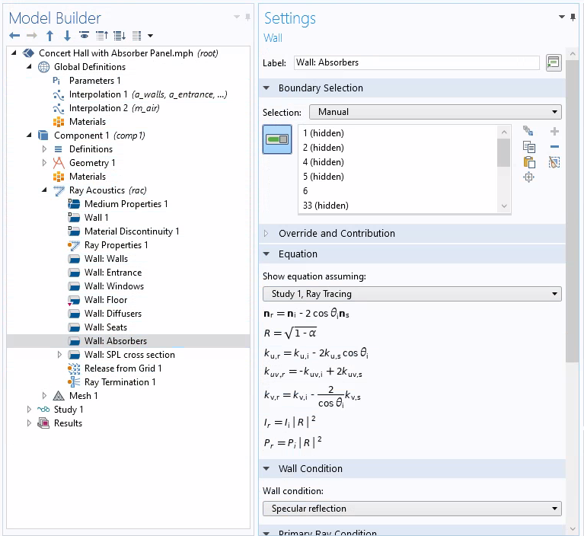Click the Collapse All nodes icon

[102, 36]
